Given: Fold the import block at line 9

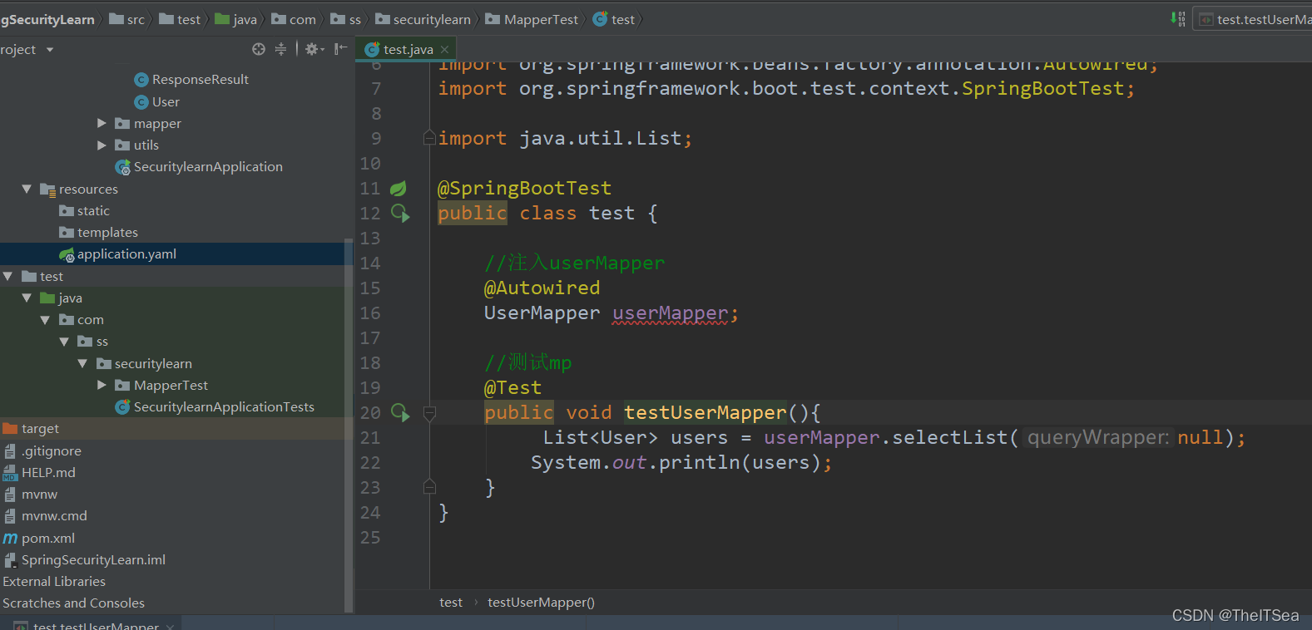Looking at the screenshot, I should click(429, 137).
